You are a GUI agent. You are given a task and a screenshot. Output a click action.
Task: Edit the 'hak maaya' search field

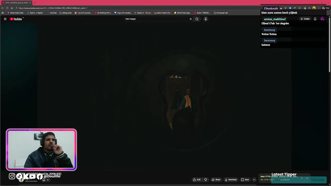156,19
